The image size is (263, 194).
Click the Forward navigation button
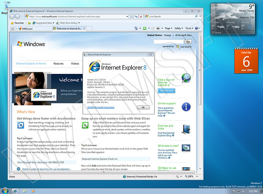point(18,16)
